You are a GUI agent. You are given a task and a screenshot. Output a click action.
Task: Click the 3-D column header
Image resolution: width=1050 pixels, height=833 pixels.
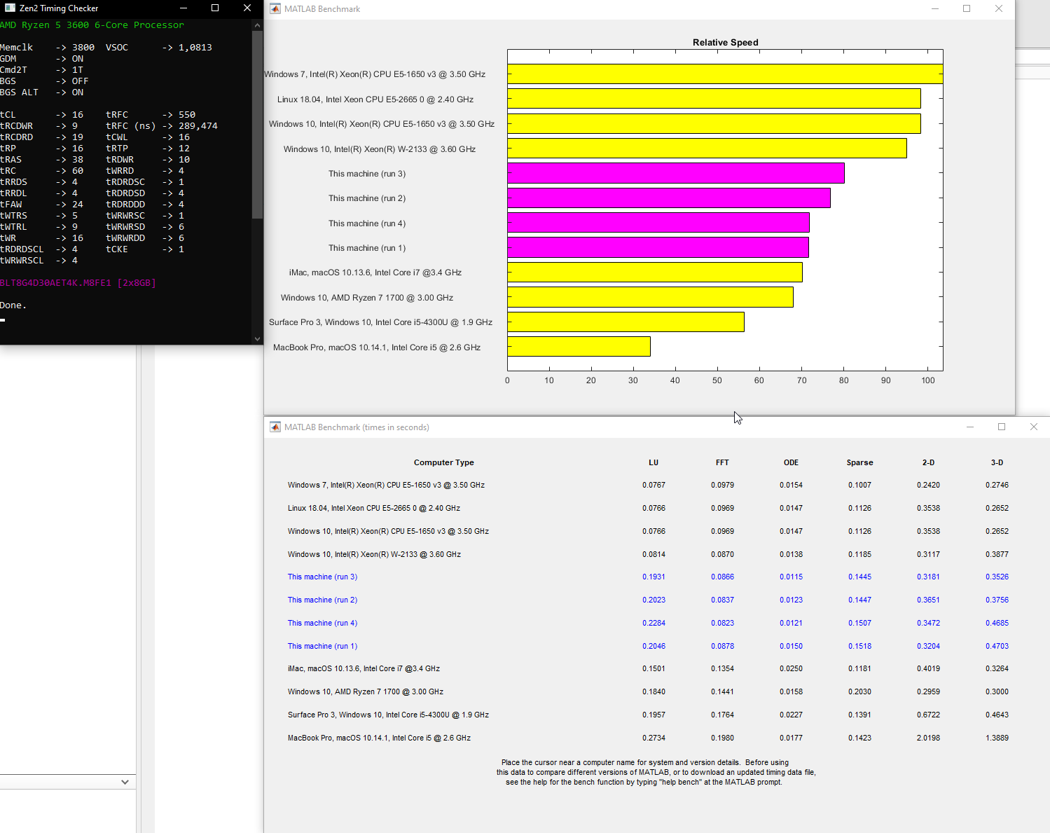click(x=997, y=462)
